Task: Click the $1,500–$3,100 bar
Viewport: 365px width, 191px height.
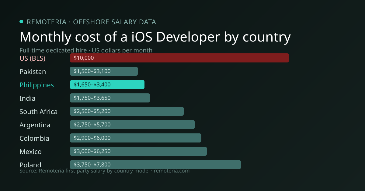Action: coord(104,71)
